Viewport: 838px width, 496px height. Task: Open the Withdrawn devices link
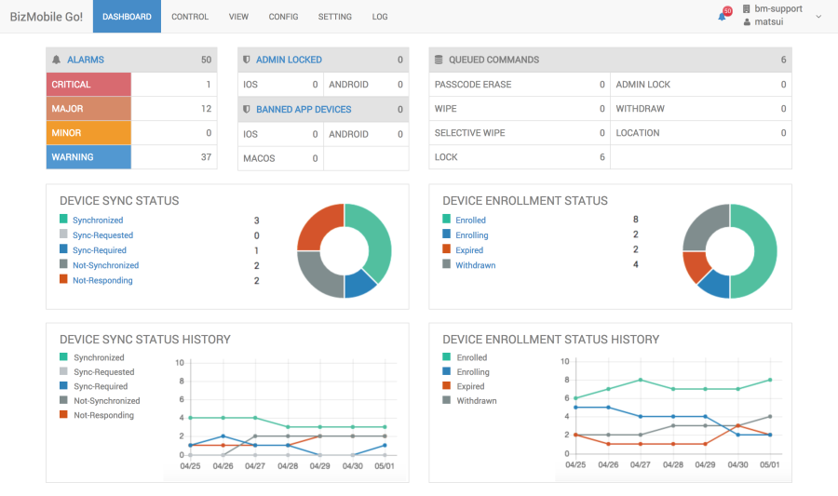click(x=475, y=265)
